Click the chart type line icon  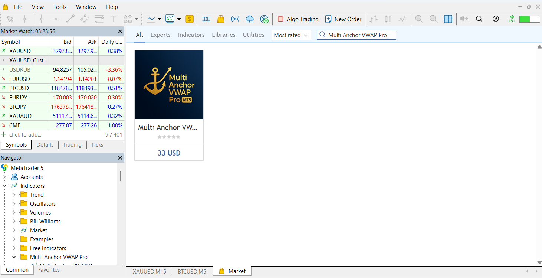tap(151, 19)
